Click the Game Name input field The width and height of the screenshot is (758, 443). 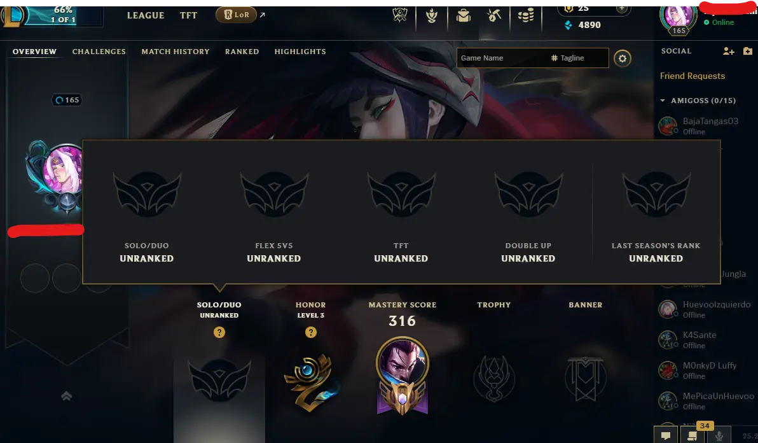[x=500, y=58]
